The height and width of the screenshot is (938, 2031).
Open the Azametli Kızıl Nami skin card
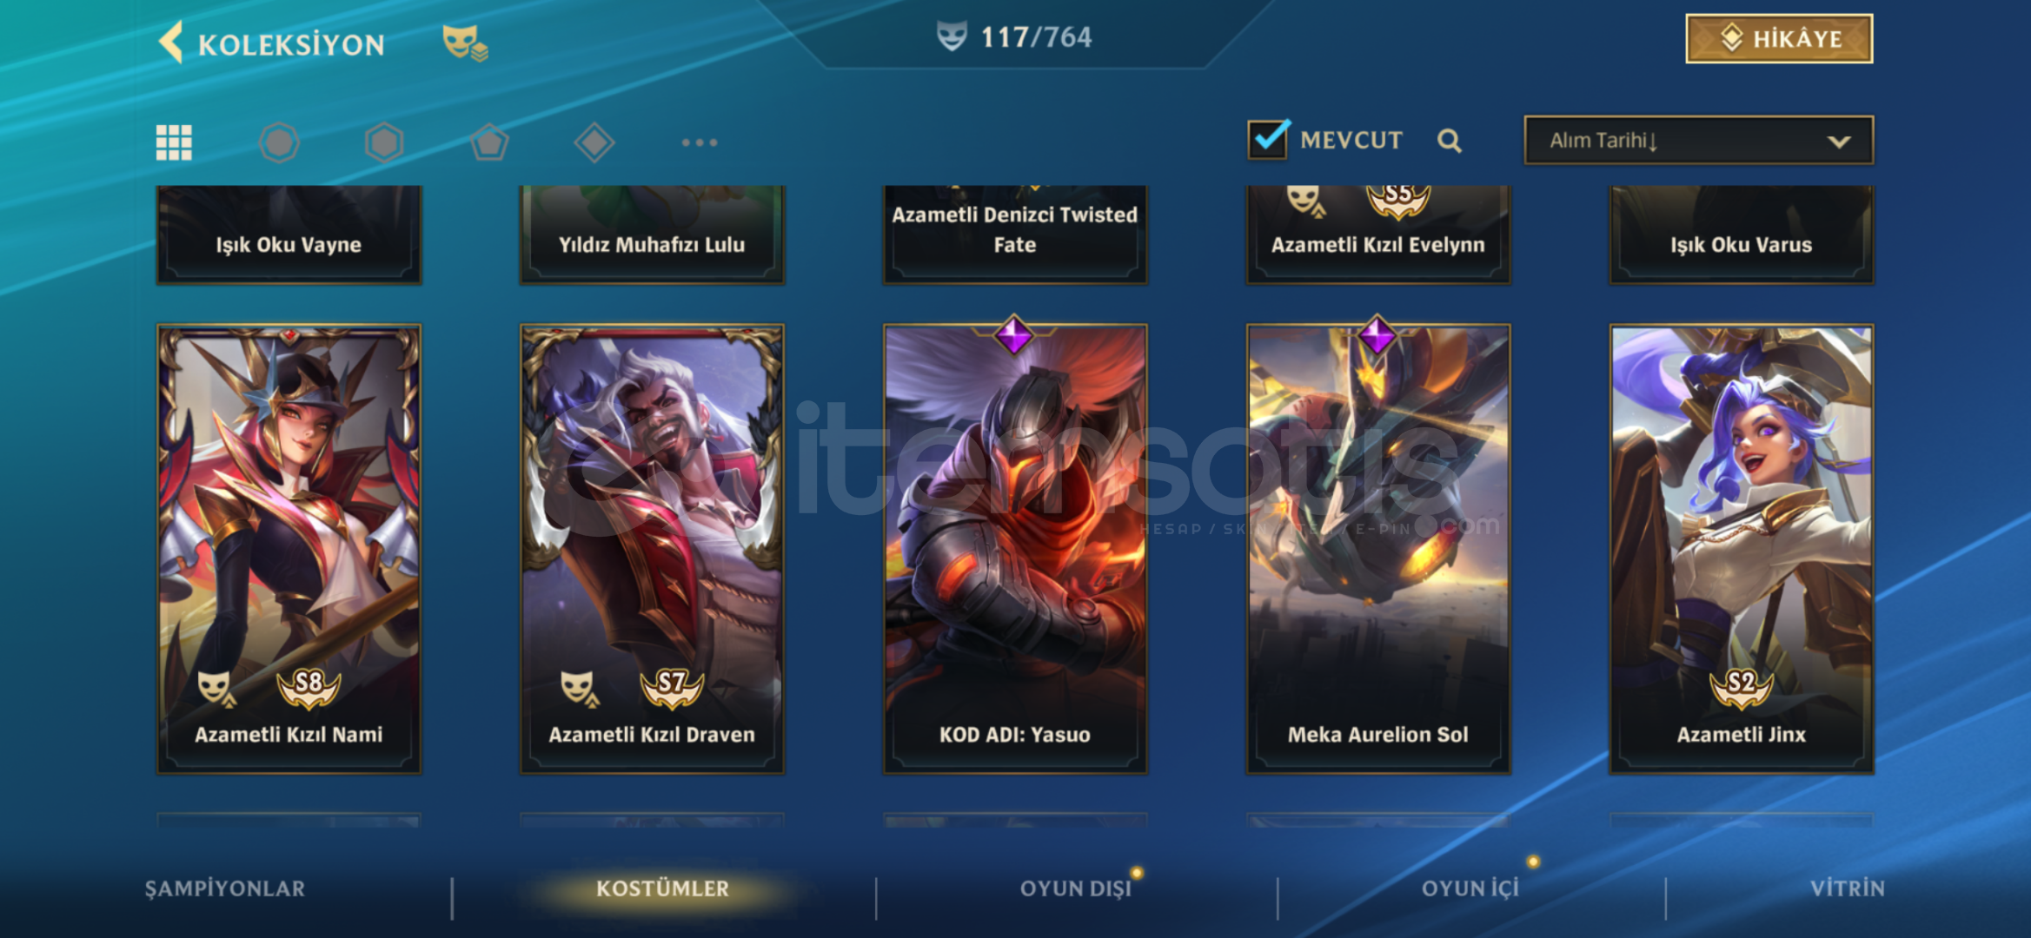coord(289,548)
